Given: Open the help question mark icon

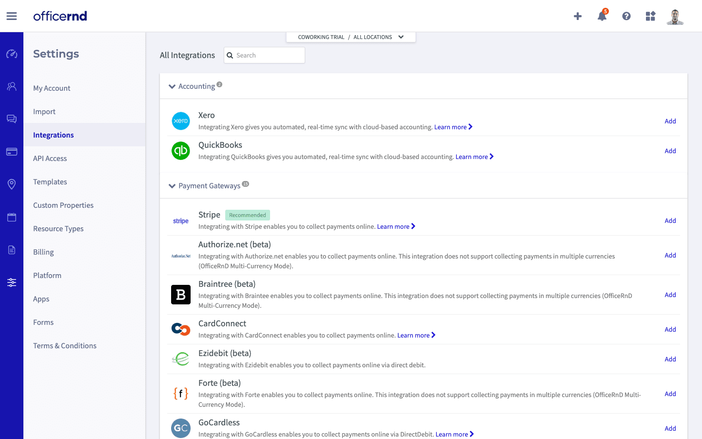Looking at the screenshot, I should pyautogui.click(x=626, y=16).
